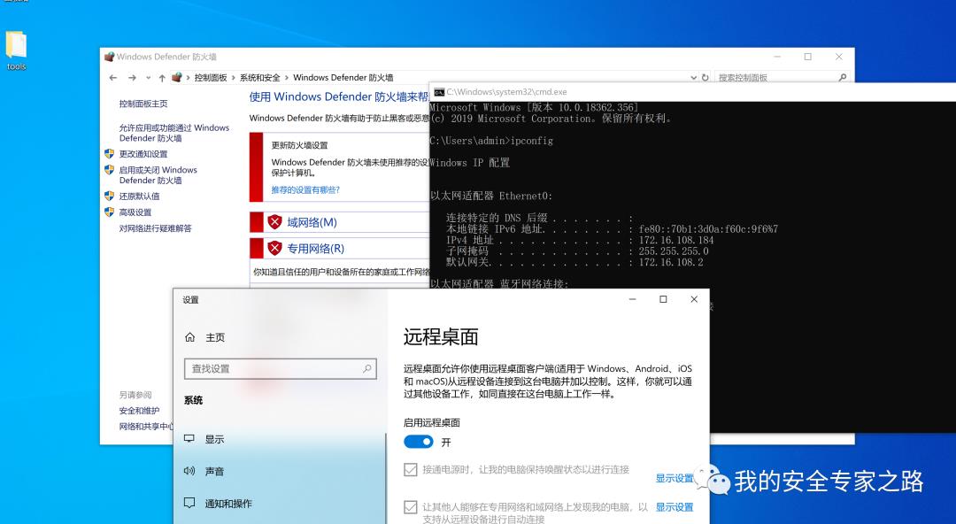
Task: Click the cmd.exe title bar icon
Action: tap(439, 92)
